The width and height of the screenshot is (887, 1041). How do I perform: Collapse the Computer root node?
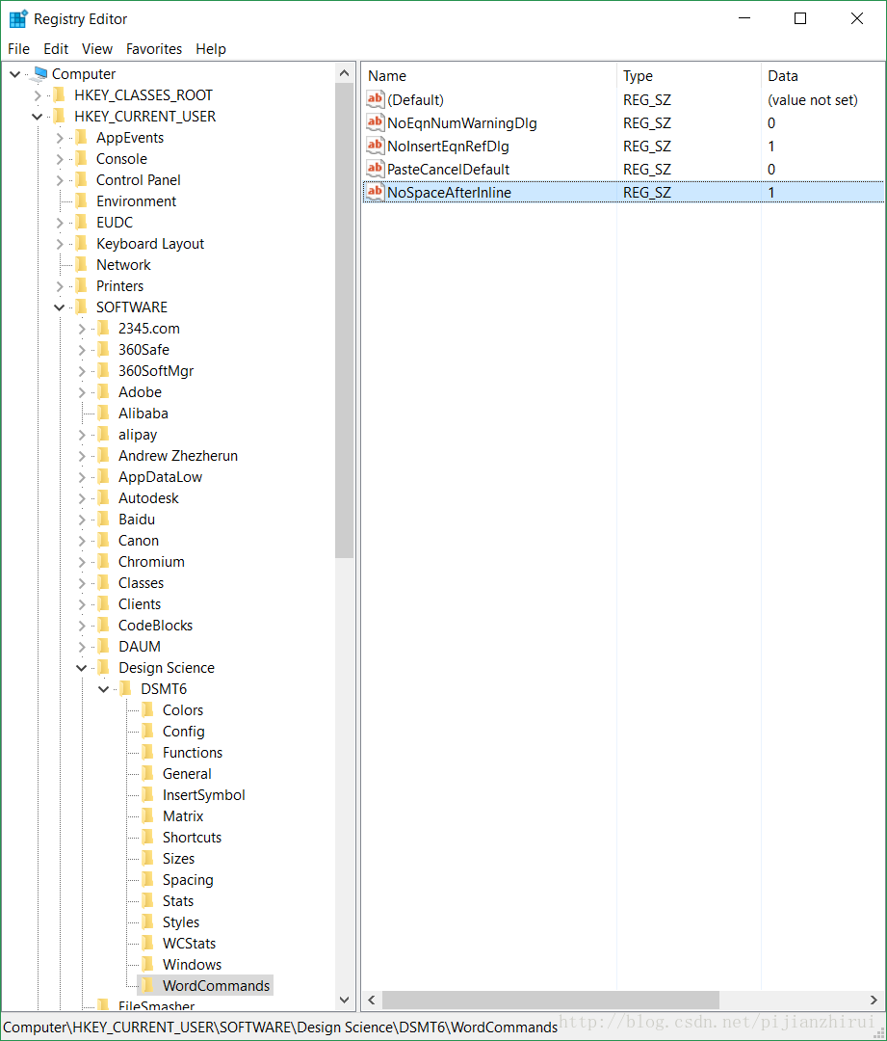click(14, 73)
